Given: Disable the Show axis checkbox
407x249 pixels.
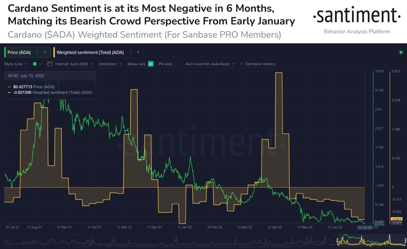Looking at the screenshot, I should coord(151,64).
